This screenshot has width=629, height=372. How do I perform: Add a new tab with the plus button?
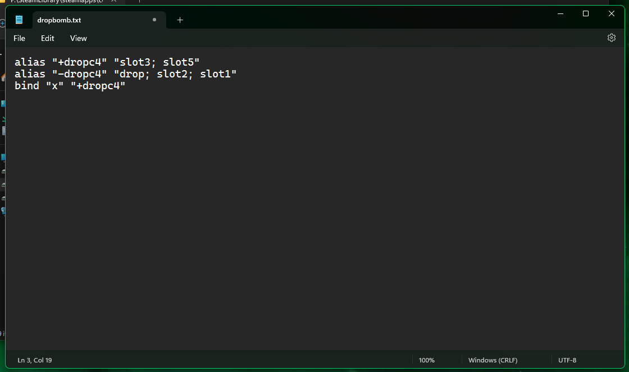pyautogui.click(x=180, y=20)
